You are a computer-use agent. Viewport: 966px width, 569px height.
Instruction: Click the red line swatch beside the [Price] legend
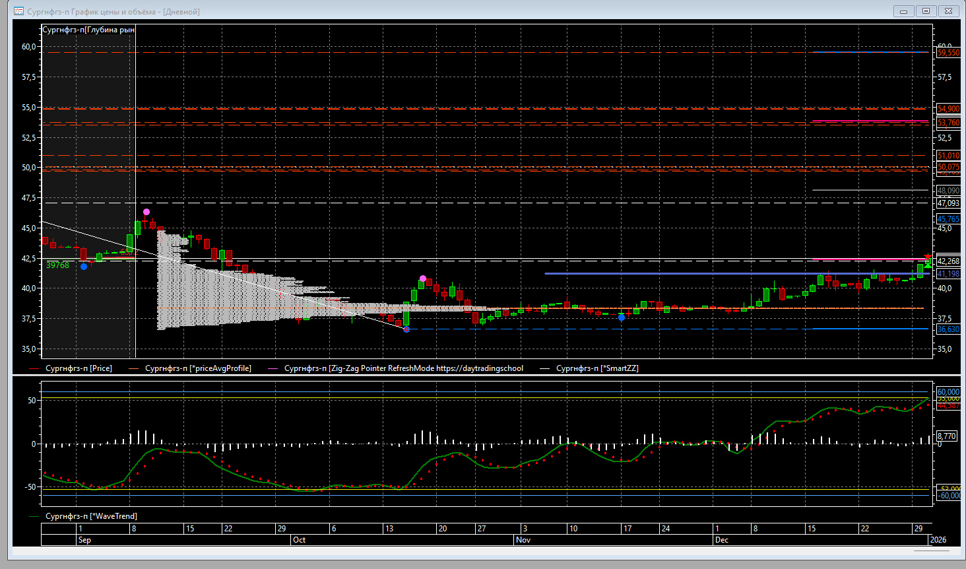tap(35, 369)
